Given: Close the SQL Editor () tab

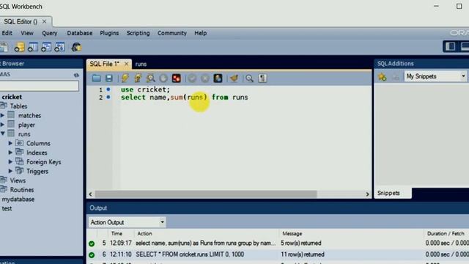Looking at the screenshot, I should tap(44, 21).
